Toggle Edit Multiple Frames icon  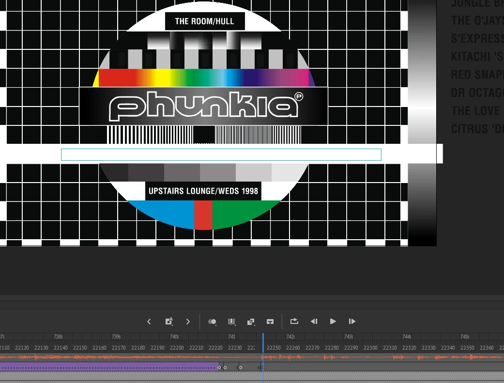coord(231,322)
